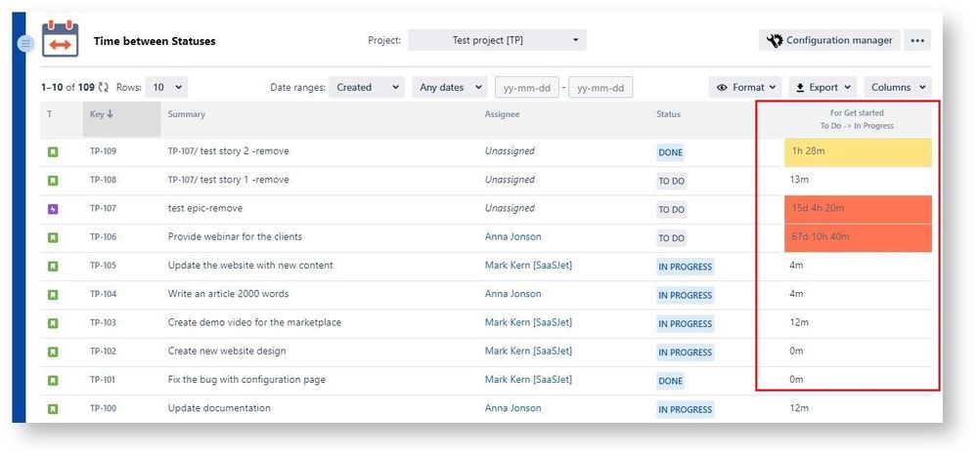Click the refresh icon next to 109
Image resolution: width=977 pixels, height=457 pixels.
[104, 88]
